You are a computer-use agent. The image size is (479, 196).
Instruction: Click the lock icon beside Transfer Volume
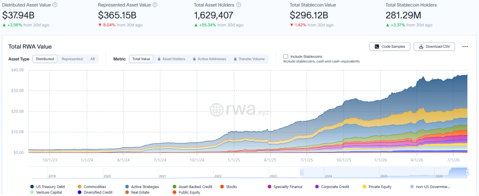[x=235, y=59]
